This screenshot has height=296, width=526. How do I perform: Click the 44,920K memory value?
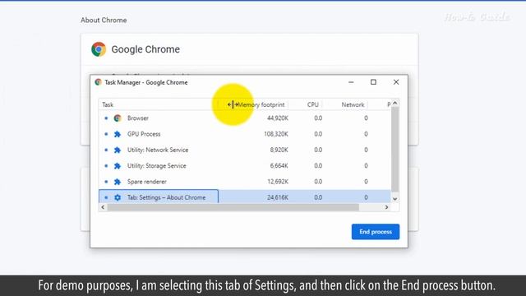point(278,118)
